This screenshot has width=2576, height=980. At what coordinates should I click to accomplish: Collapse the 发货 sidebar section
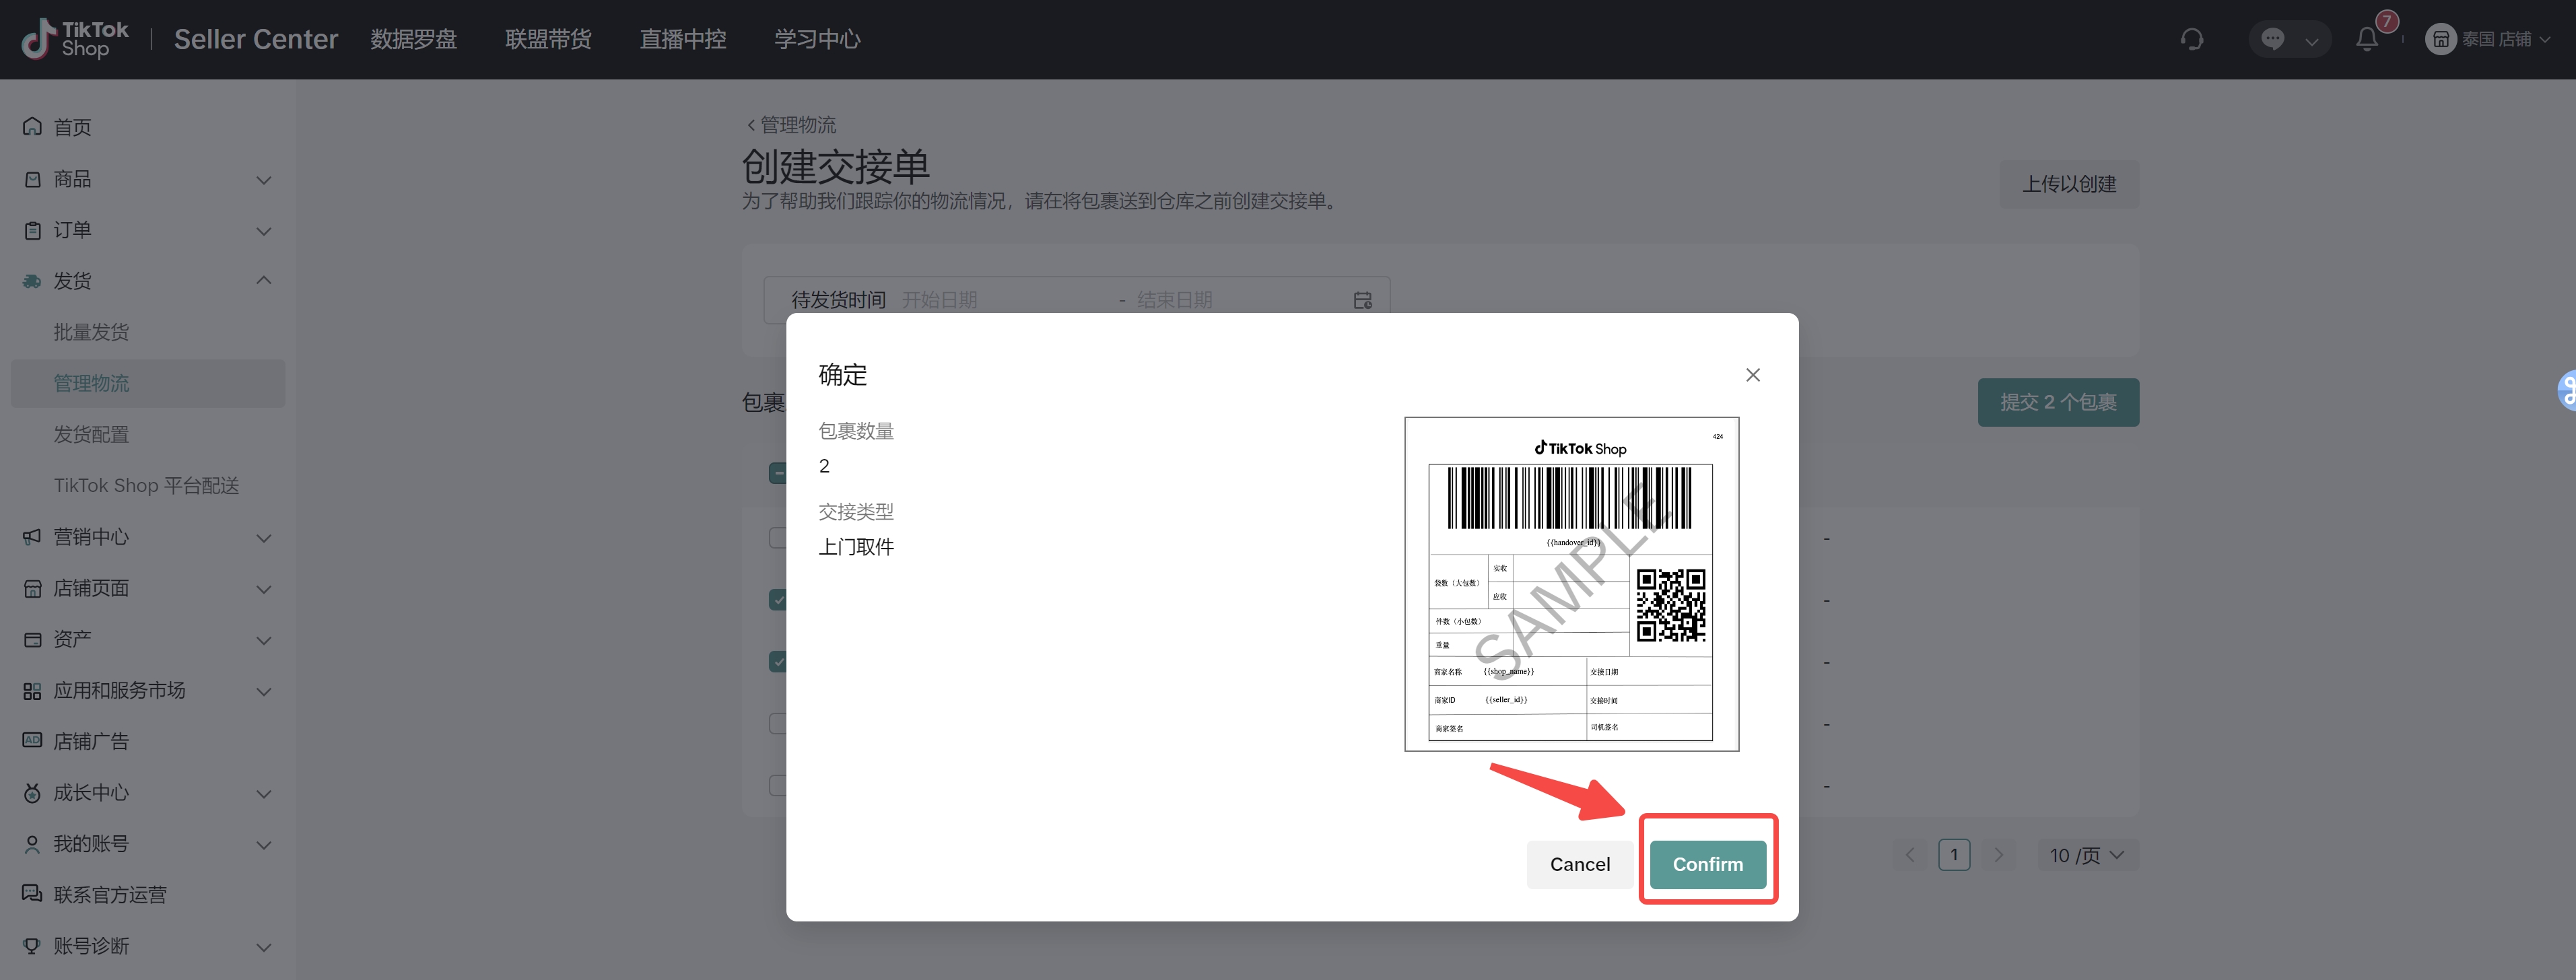tap(264, 281)
